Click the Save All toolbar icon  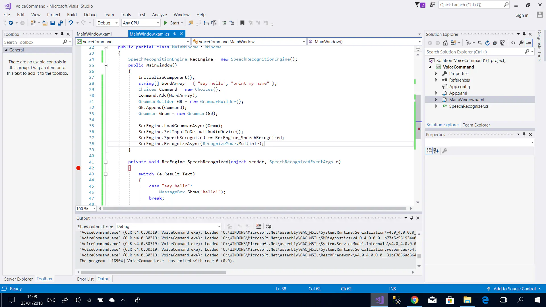tap(60, 23)
